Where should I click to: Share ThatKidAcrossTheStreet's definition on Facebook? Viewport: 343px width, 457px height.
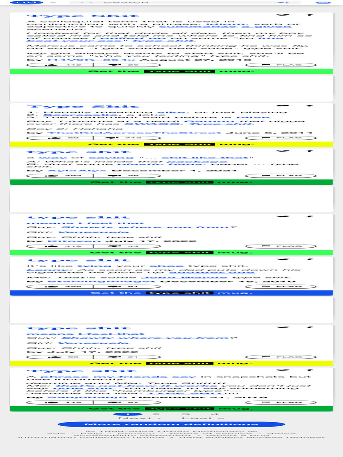309,105
